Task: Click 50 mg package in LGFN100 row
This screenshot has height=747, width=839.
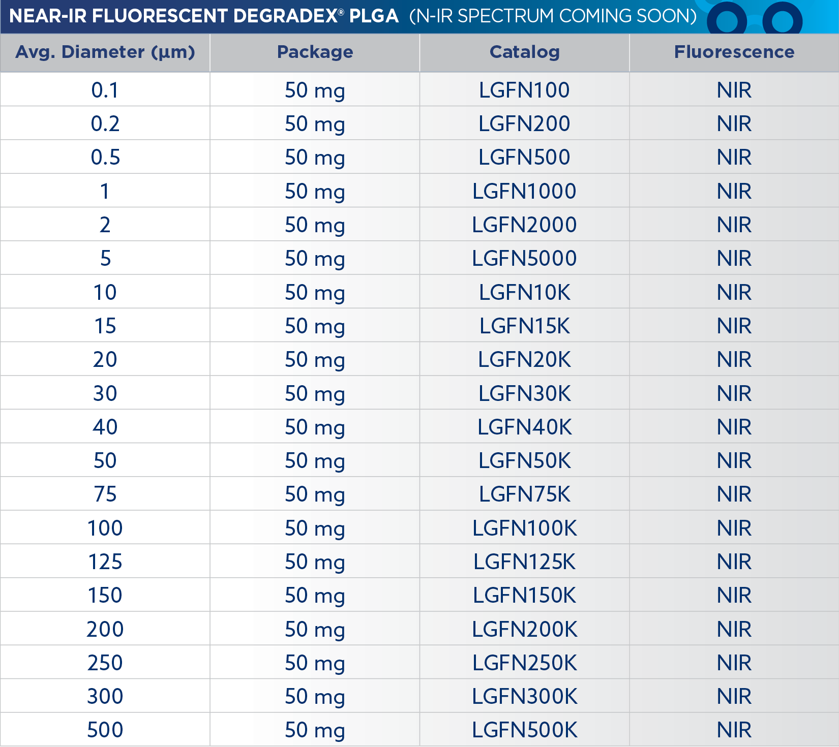Action: click(x=315, y=91)
